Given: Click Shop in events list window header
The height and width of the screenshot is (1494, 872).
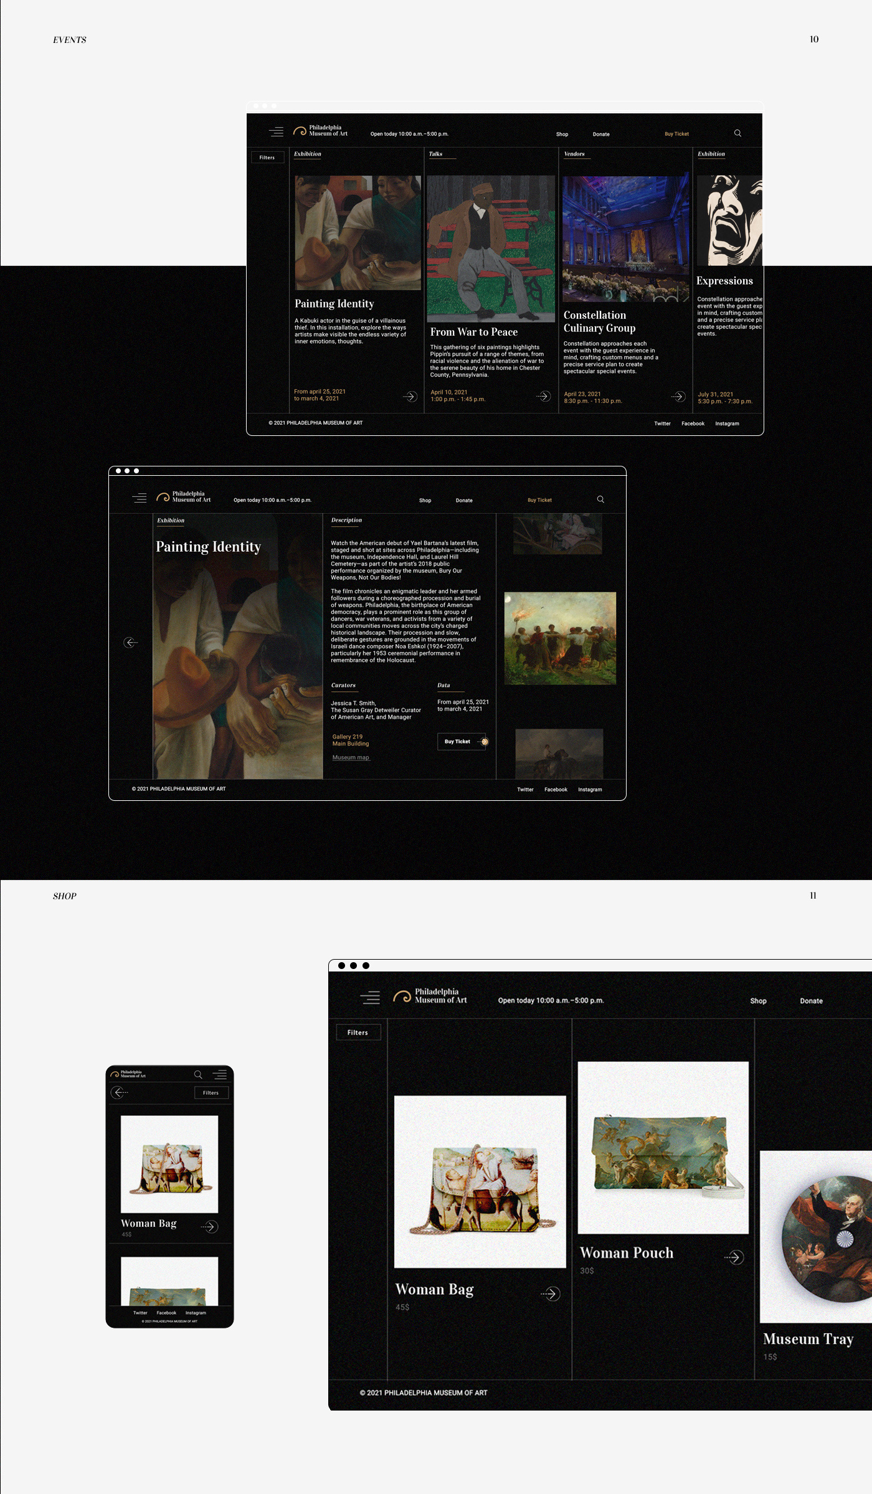Looking at the screenshot, I should click(x=562, y=134).
